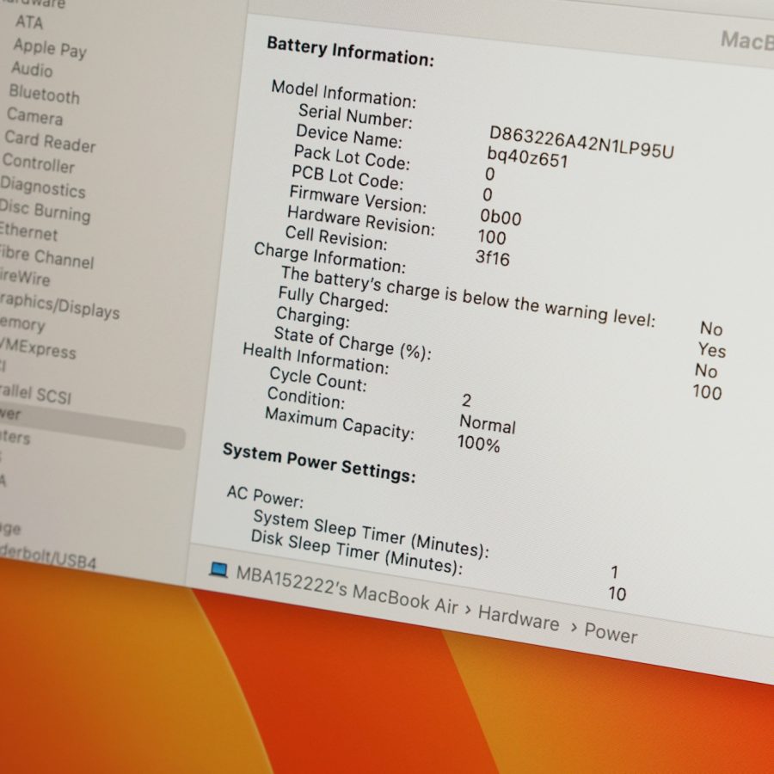Click the Charge Information label
774x774 pixels.
point(329,257)
